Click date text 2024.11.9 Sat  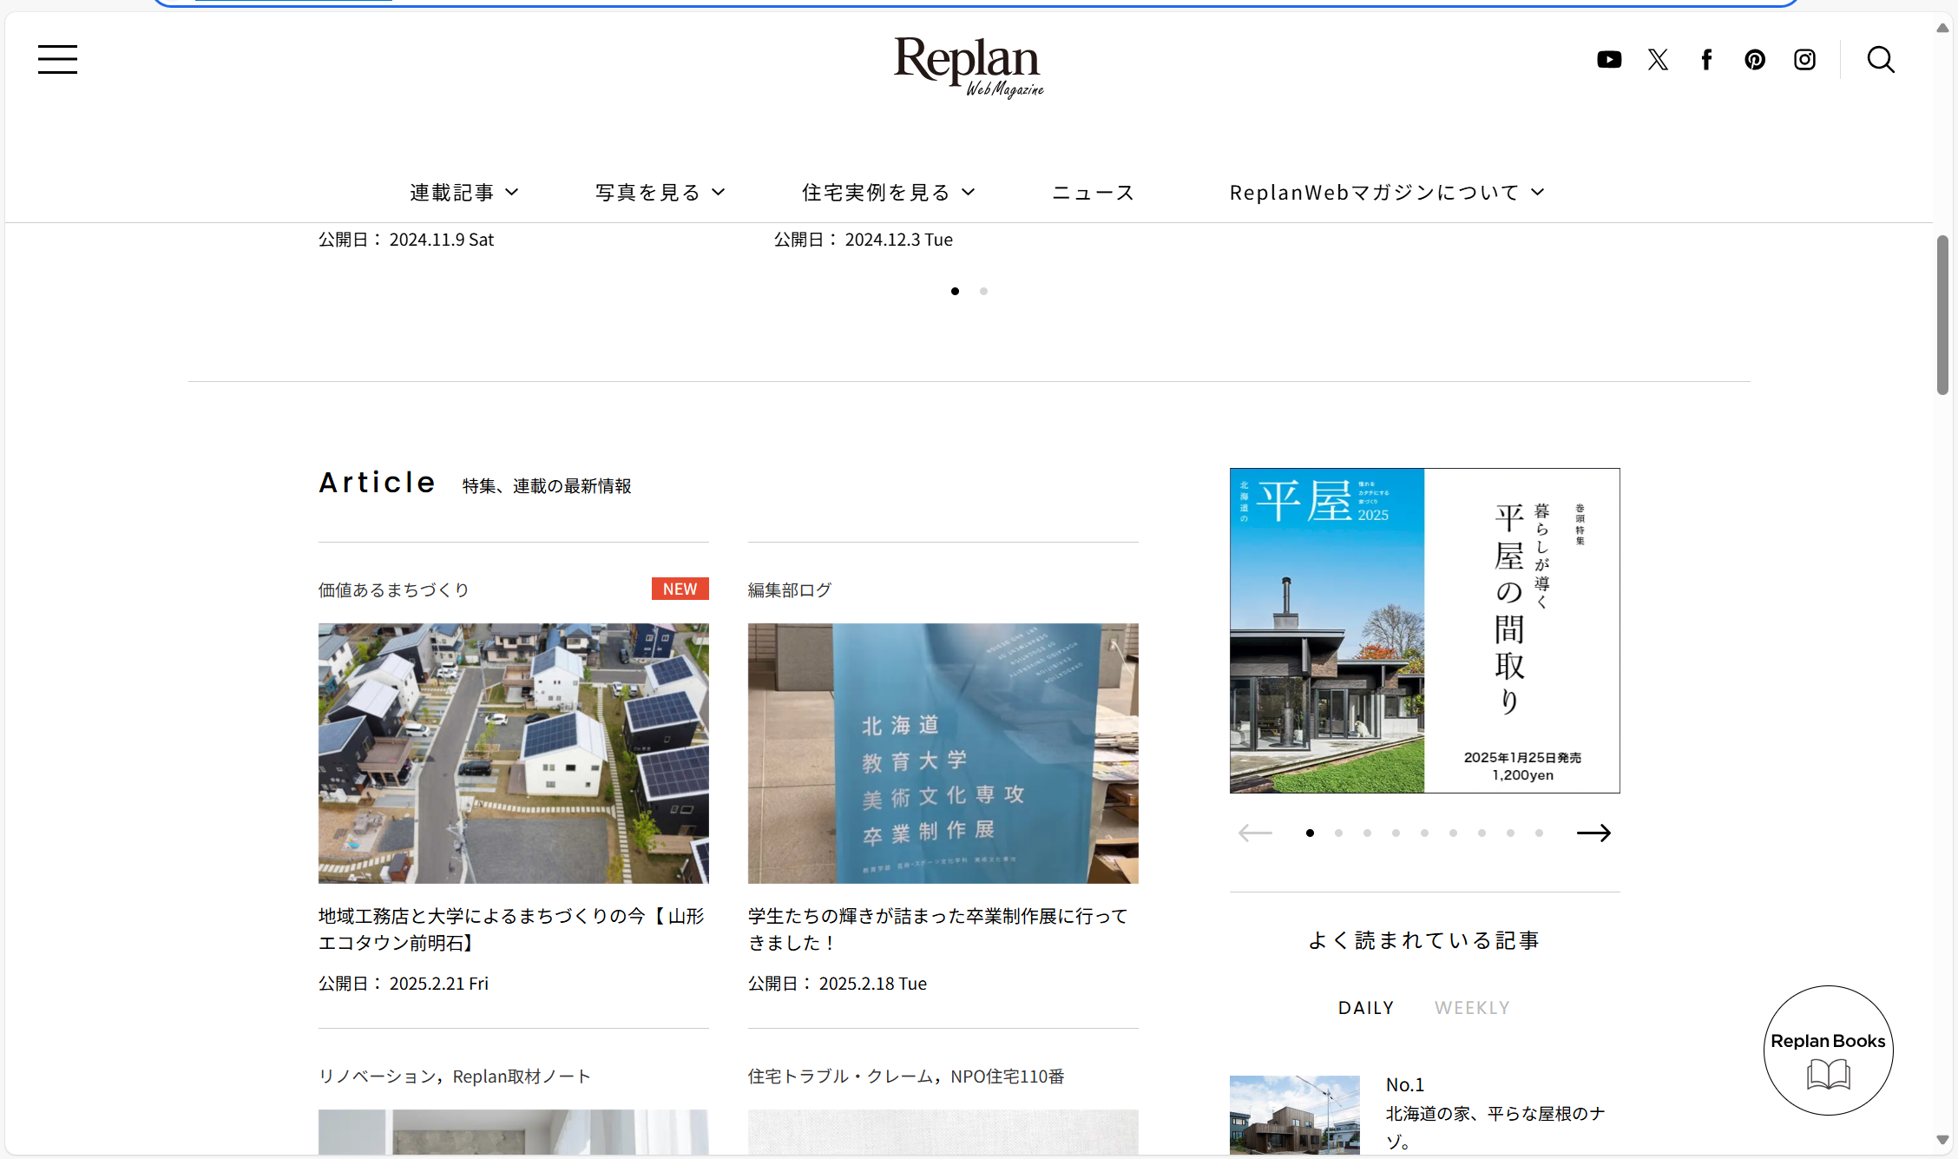[x=441, y=240]
